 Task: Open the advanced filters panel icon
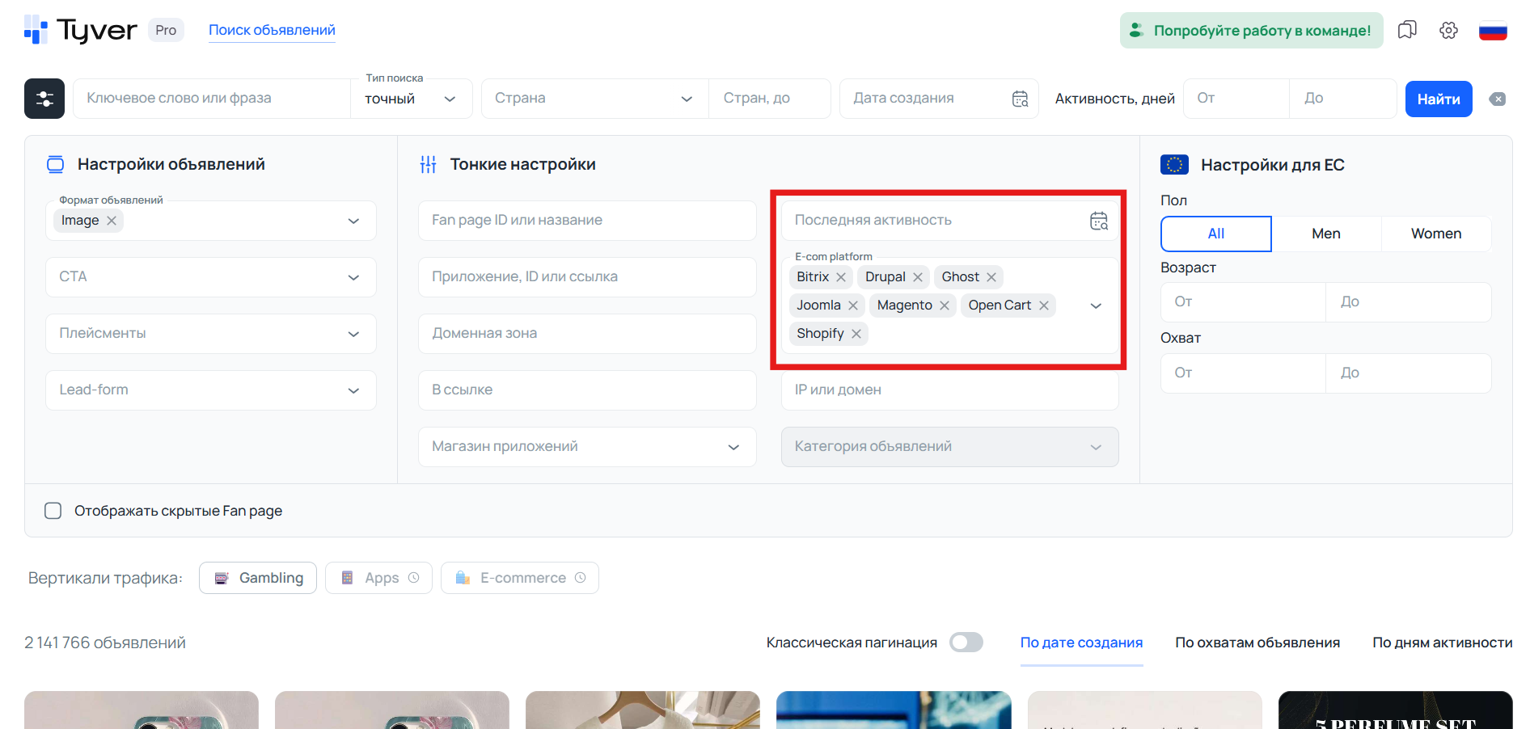44,98
